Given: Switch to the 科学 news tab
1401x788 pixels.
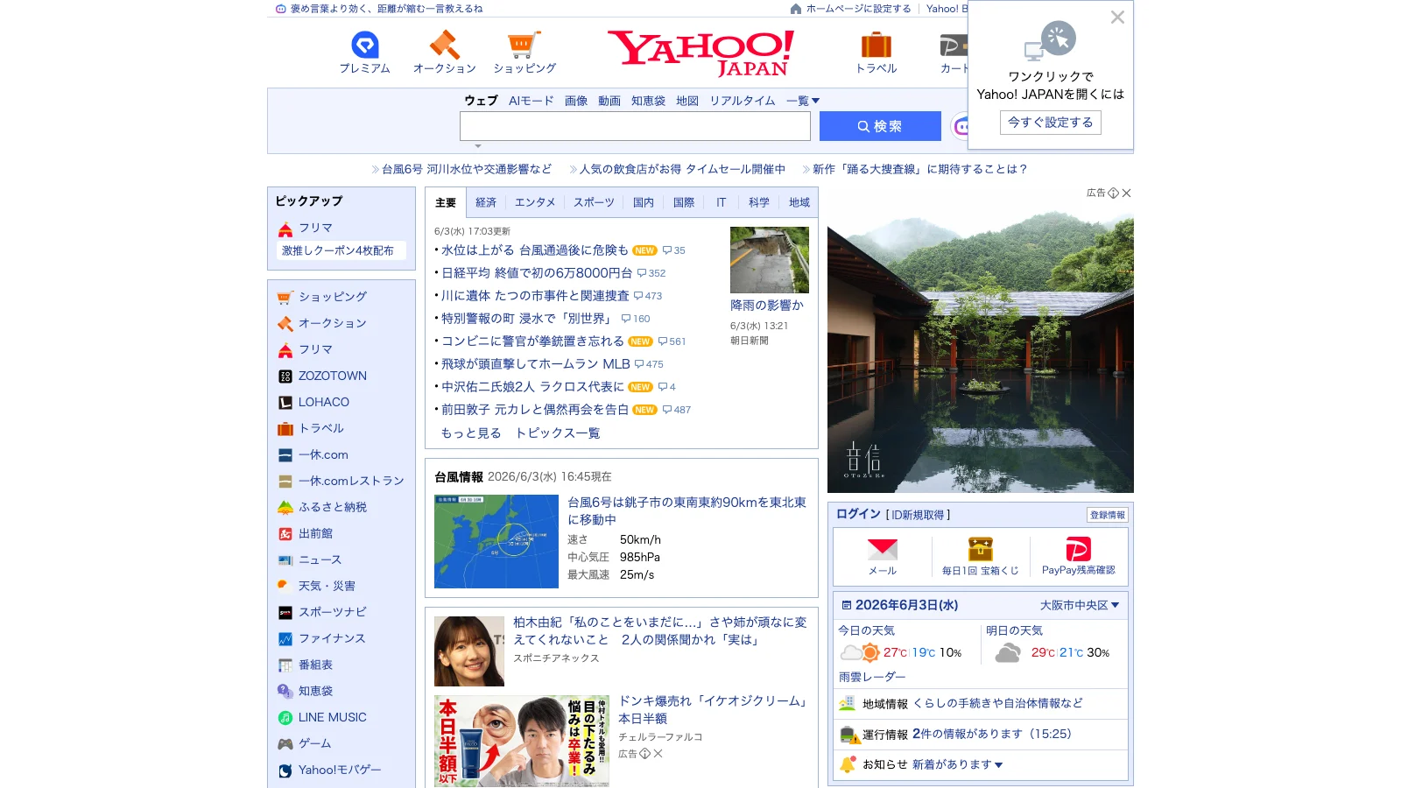Looking at the screenshot, I should pyautogui.click(x=759, y=202).
